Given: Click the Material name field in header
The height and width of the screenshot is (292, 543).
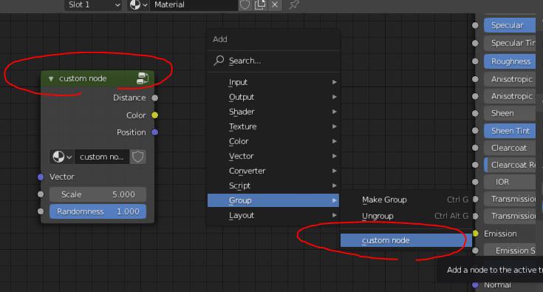Looking at the screenshot, I should [194, 5].
